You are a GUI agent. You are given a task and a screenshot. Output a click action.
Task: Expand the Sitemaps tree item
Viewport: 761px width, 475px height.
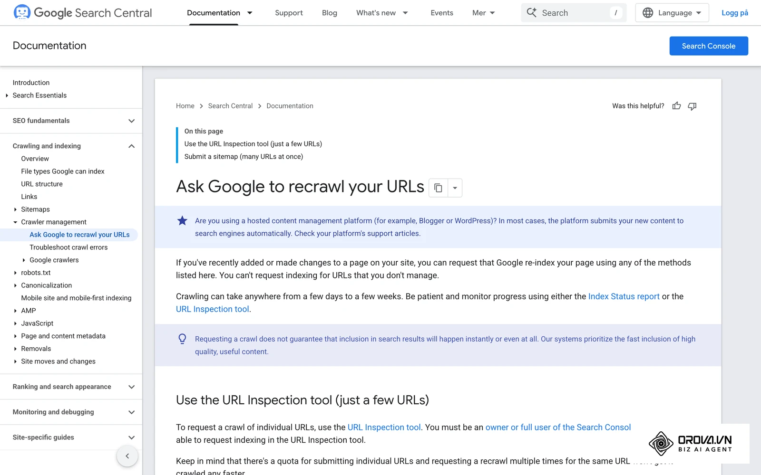15,209
